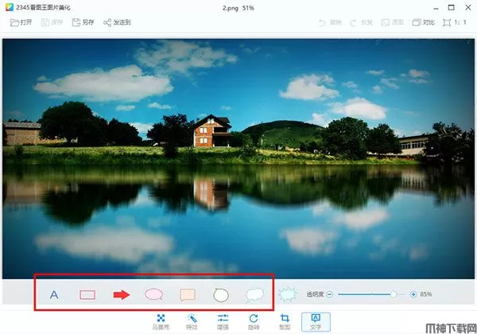Choose the orange square speech bubble
The width and height of the screenshot is (477, 334).
click(188, 295)
